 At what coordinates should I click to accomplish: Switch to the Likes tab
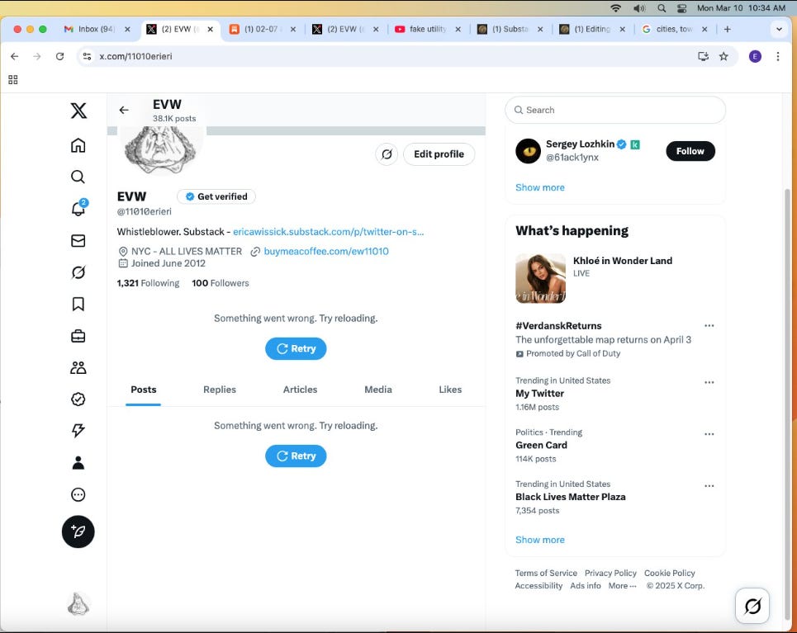point(450,390)
